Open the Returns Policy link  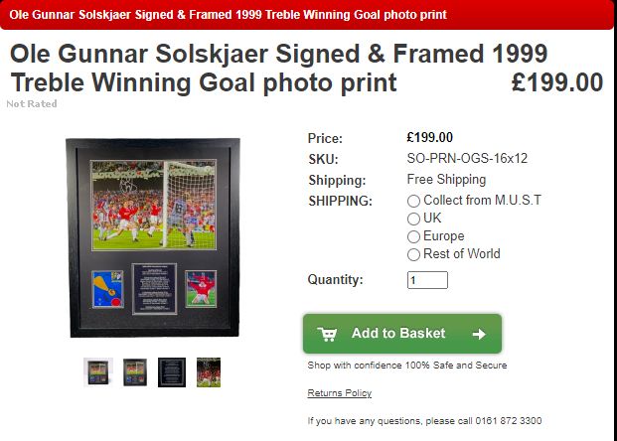[340, 393]
